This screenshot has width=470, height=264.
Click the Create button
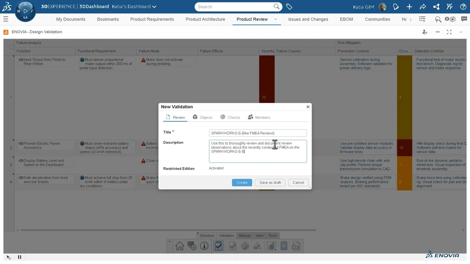tap(242, 182)
